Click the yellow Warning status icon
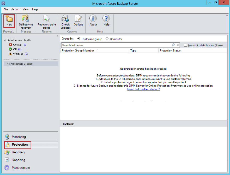 coord(10,54)
